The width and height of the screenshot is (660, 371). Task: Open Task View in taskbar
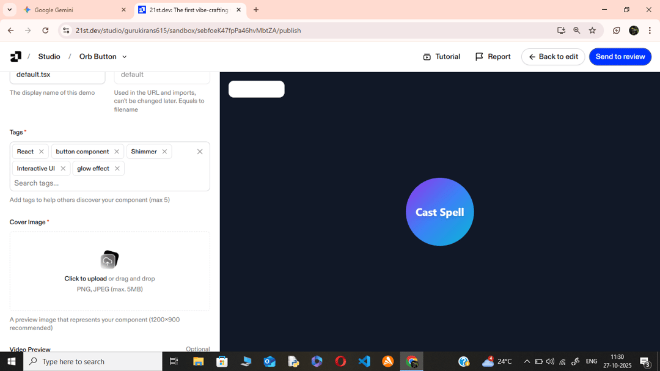click(x=174, y=361)
